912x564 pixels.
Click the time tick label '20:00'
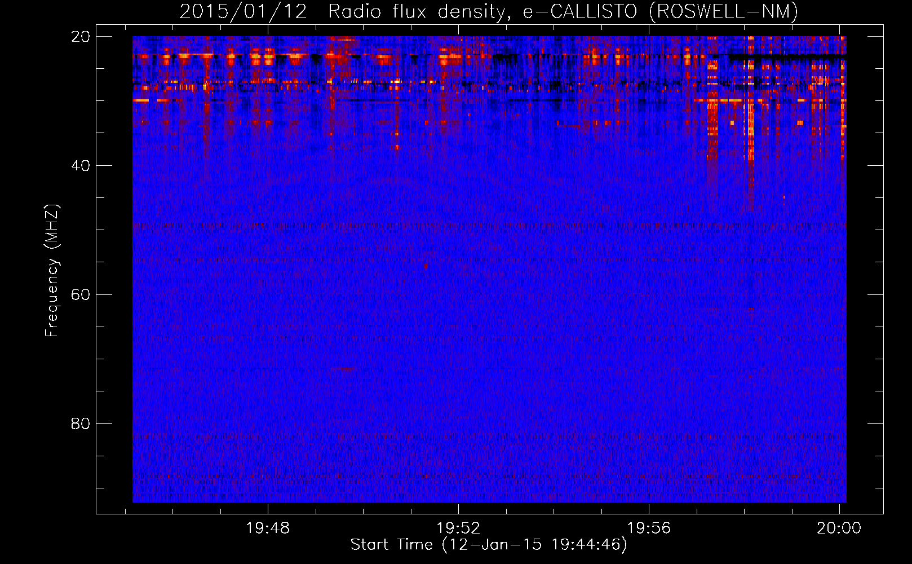coord(839,528)
